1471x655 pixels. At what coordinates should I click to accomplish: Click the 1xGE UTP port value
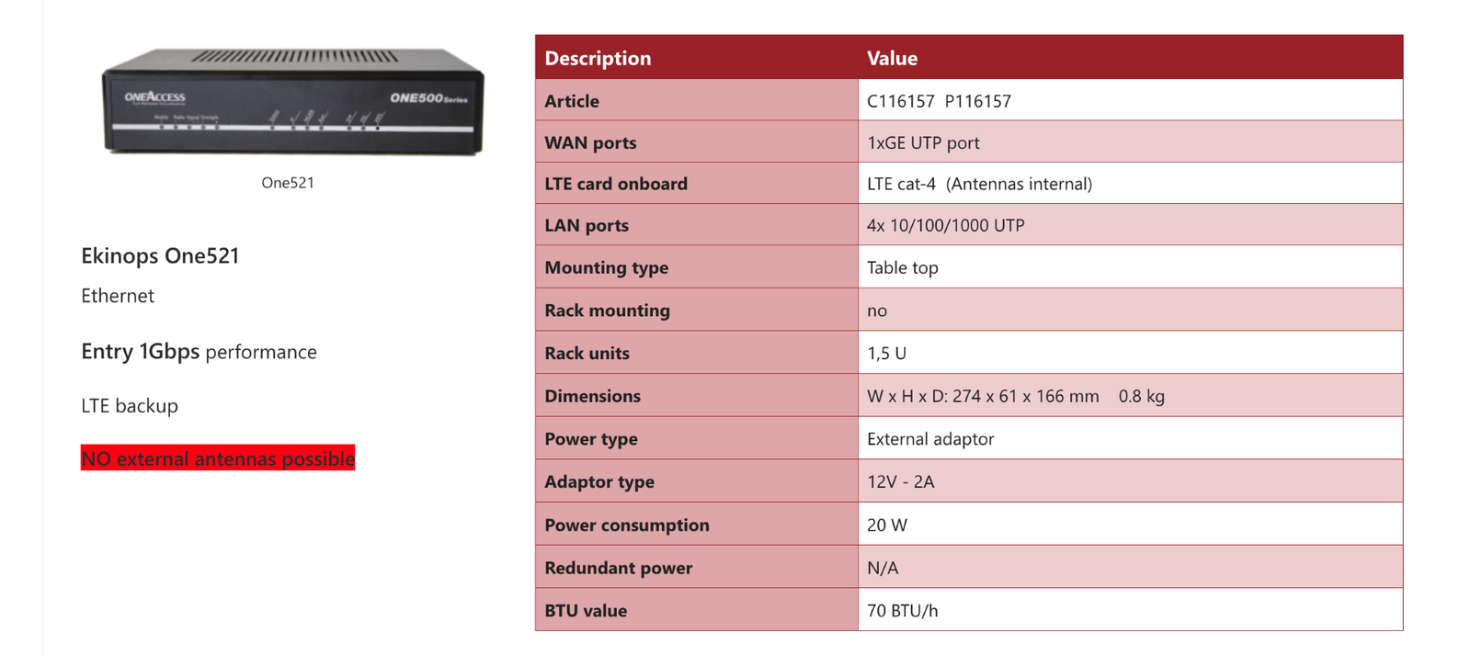point(923,142)
